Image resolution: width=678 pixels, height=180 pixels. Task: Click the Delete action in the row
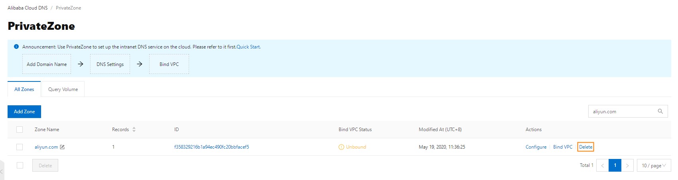coord(585,147)
